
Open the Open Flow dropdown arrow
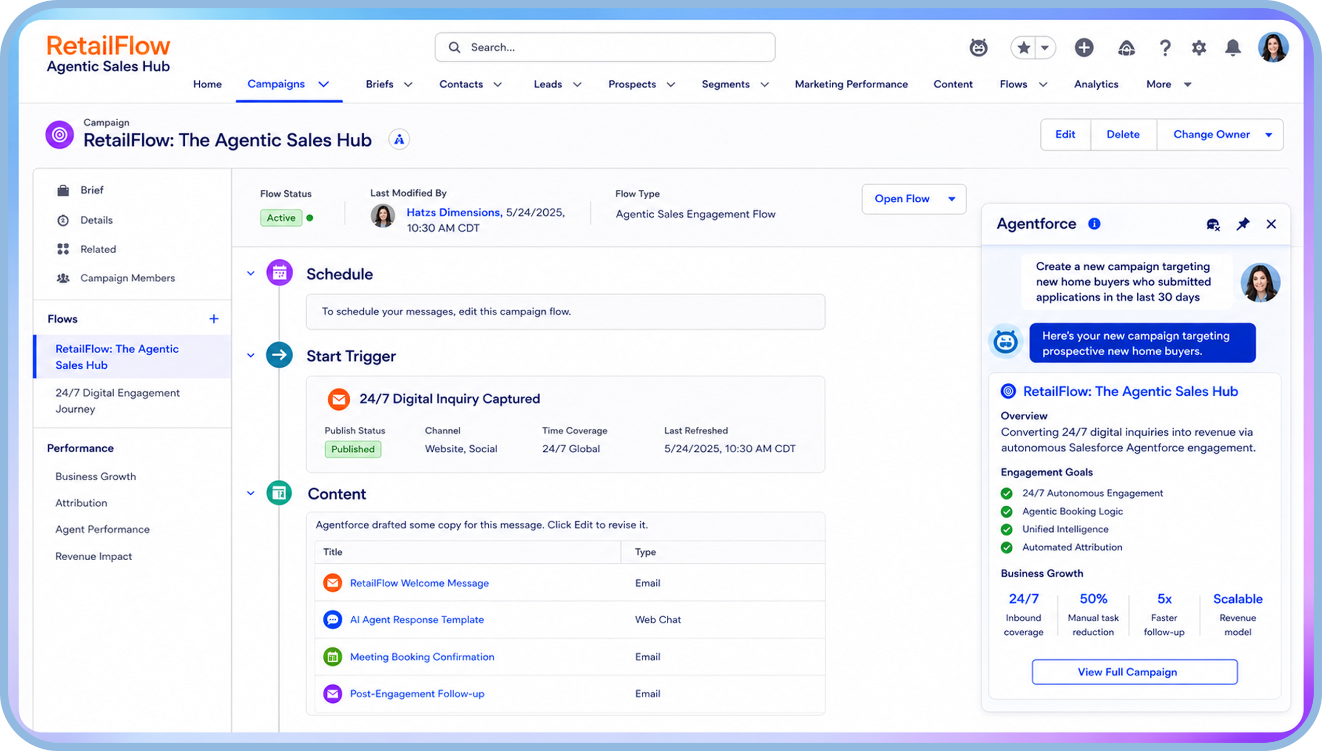(x=952, y=199)
